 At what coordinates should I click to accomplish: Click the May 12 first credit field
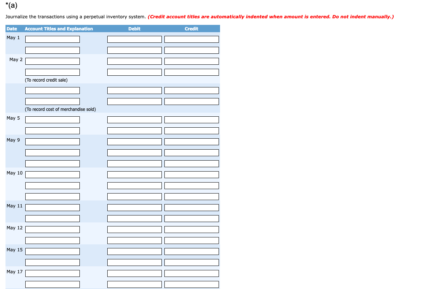coord(191,230)
